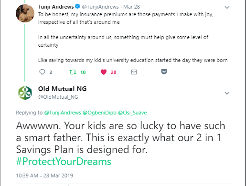Retweet Tunji Andrews' tweet
The width and height of the screenshot is (246, 186).
(73, 72)
